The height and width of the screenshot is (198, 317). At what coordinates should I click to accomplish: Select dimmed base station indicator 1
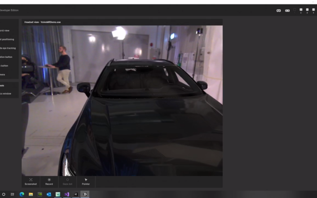[x=294, y=10]
